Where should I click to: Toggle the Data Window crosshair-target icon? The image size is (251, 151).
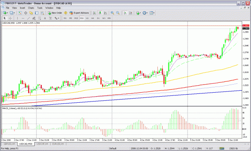pos(25,13)
